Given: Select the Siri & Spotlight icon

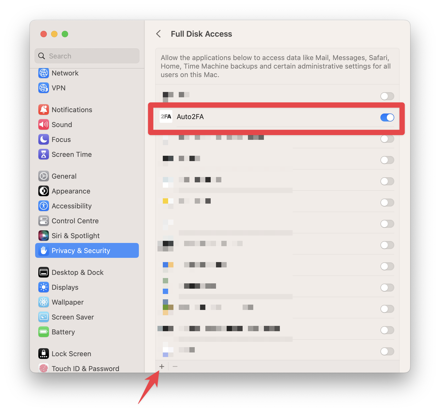Looking at the screenshot, I should click(44, 236).
